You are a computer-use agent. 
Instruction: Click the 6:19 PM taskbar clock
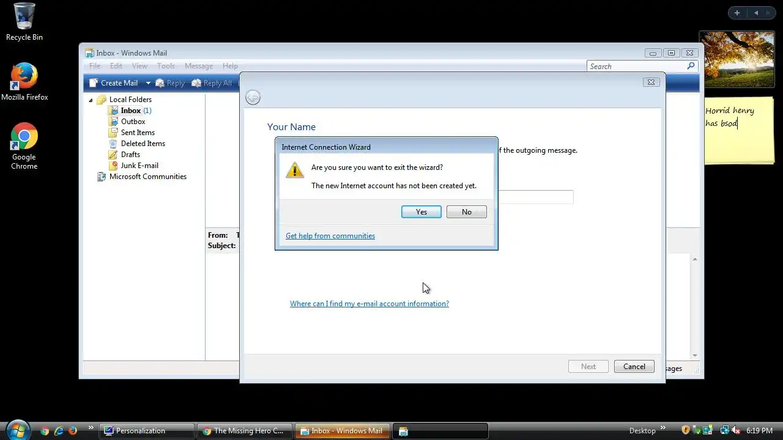click(x=759, y=431)
